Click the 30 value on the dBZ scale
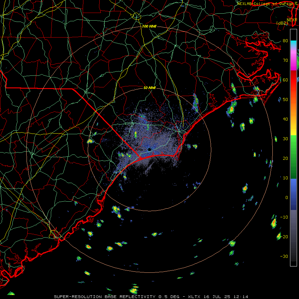Viewport: 299px width, 299px height. point(285,139)
